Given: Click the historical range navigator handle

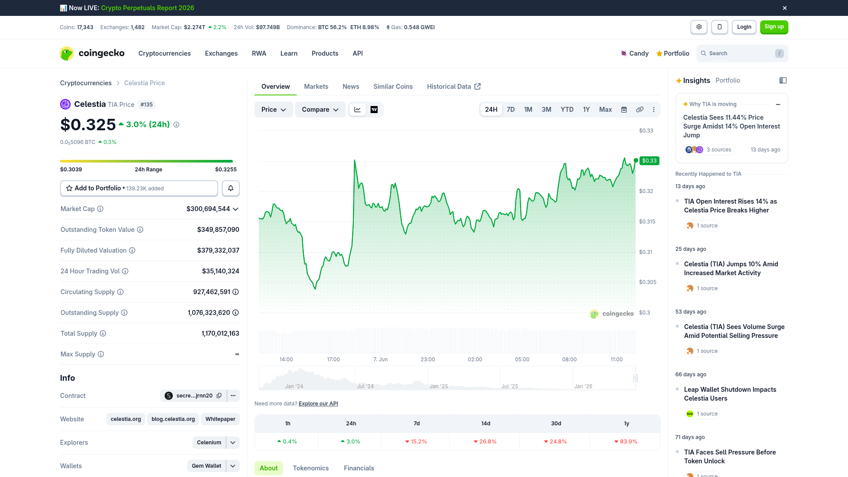Looking at the screenshot, I should tap(635, 378).
